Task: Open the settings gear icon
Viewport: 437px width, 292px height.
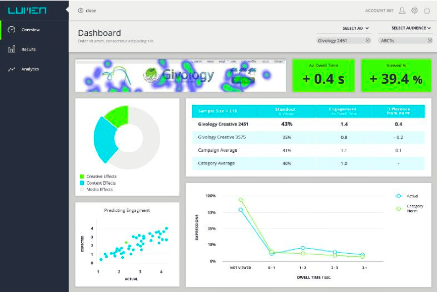Action: coord(414,10)
